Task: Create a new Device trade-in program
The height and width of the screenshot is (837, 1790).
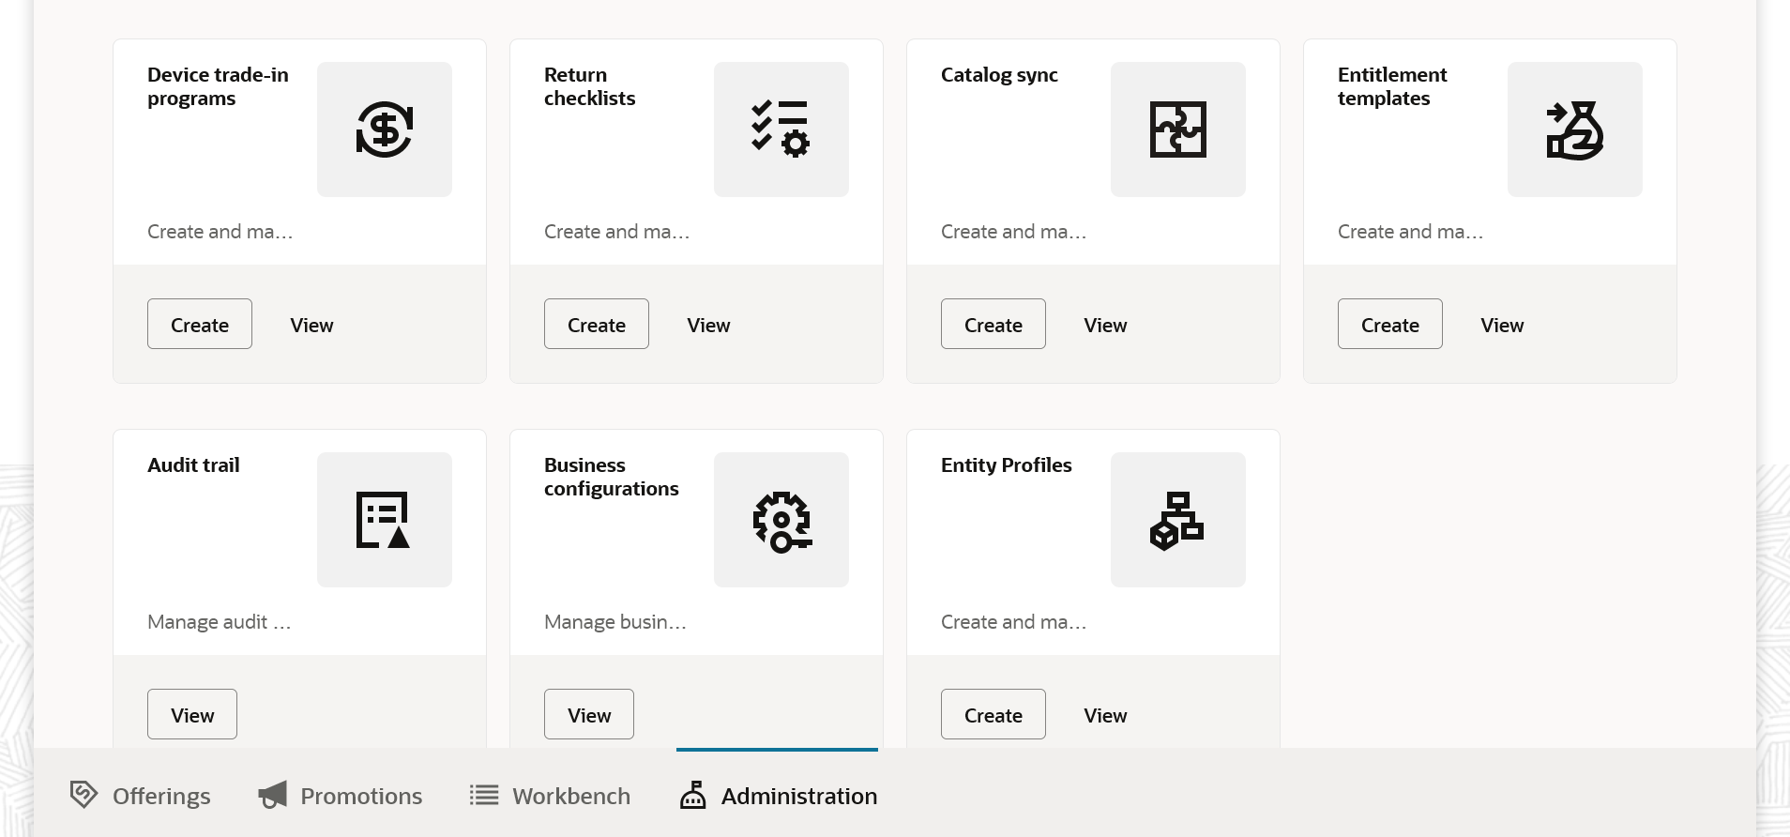Action: (x=200, y=325)
